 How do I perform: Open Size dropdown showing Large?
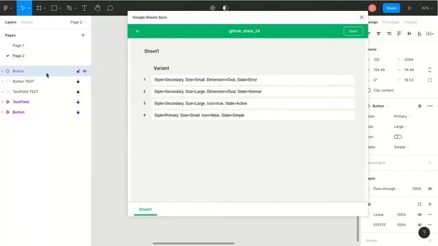(400, 126)
